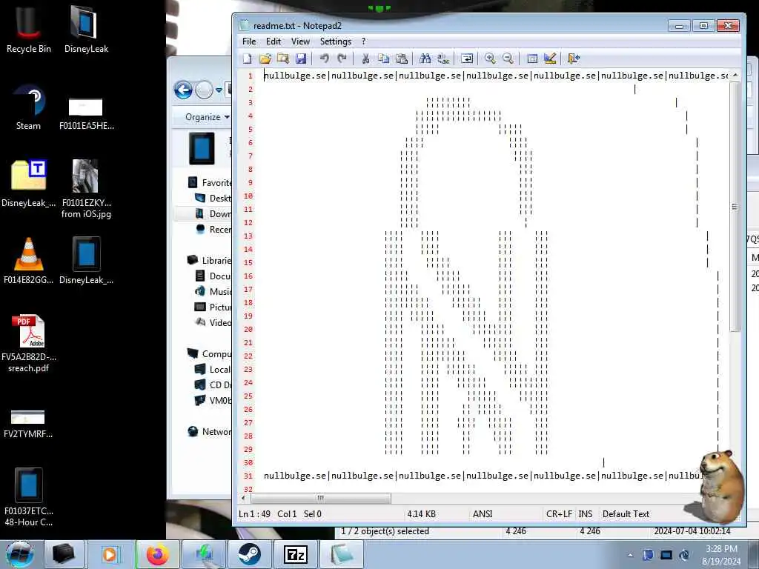Click the Forward button in Explorer window
759x569 pixels.
[205, 90]
